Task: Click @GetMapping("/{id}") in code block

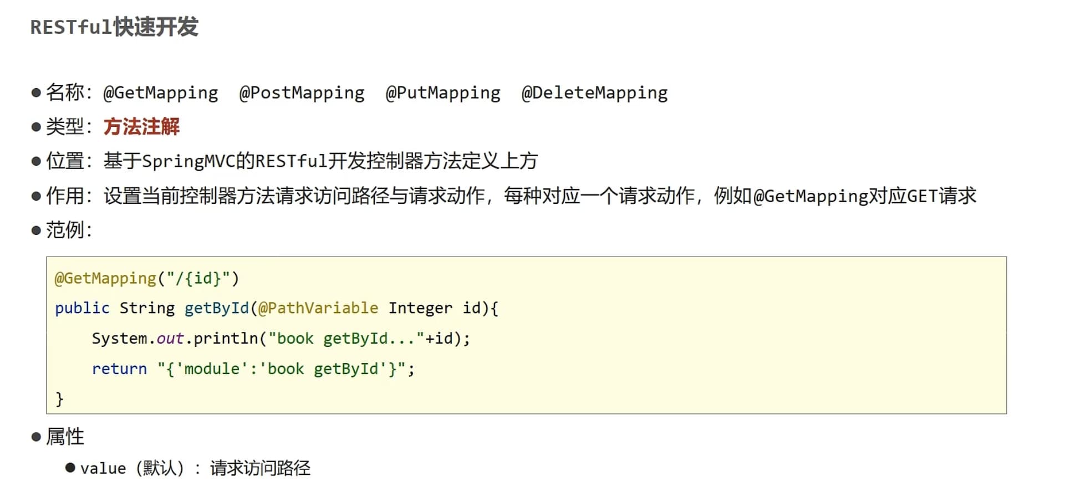Action: coord(147,278)
